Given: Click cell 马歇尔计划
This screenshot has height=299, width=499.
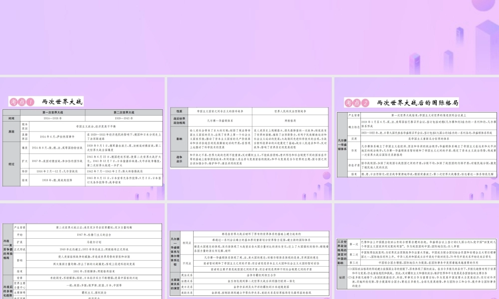Looking at the screenshot, I should (x=94, y=242).
